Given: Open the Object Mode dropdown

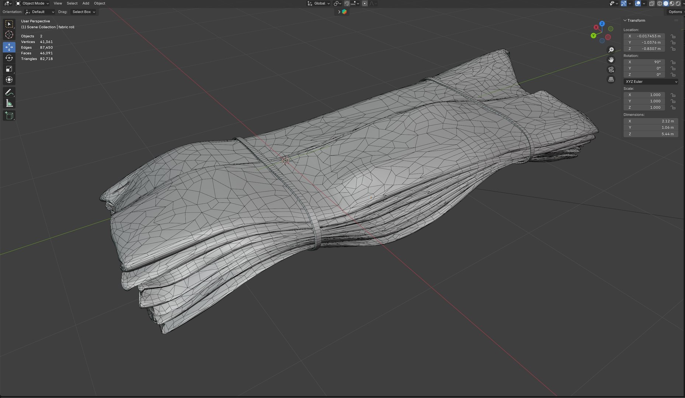Looking at the screenshot, I should 32,3.
